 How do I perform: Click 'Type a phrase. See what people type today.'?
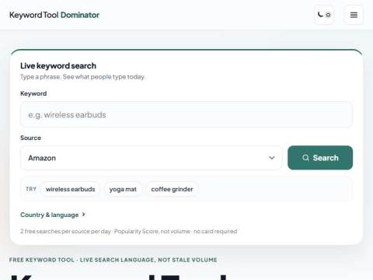coord(83,77)
